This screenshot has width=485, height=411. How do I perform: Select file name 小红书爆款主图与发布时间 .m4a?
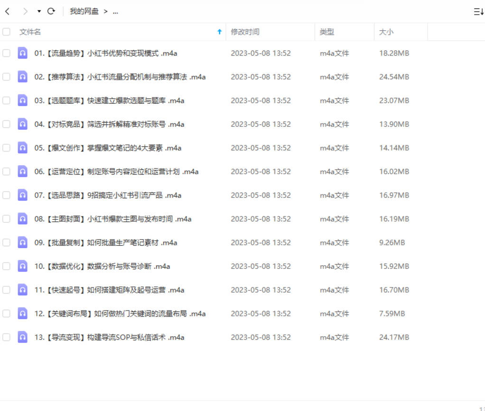139,219
